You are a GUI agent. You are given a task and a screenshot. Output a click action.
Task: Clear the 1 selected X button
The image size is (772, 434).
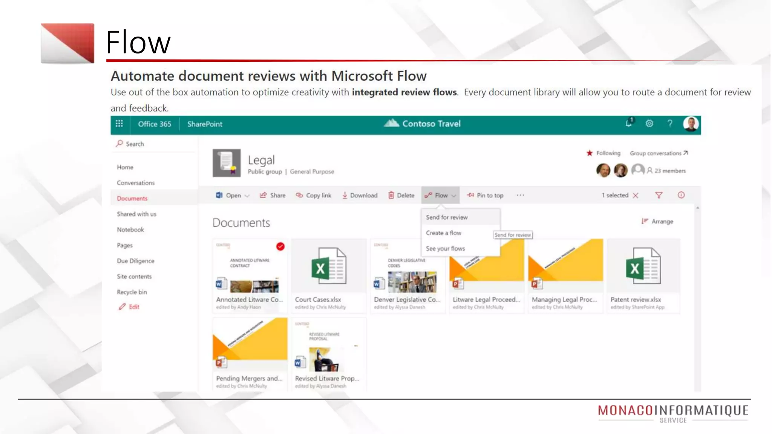click(636, 195)
